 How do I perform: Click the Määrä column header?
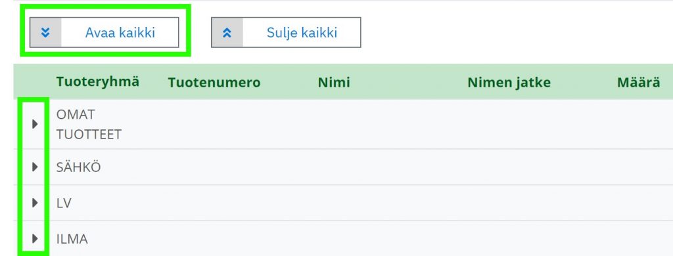pos(639,82)
